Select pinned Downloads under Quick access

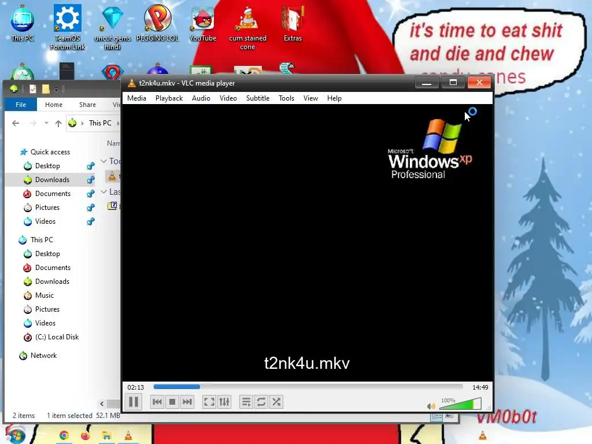click(51, 180)
